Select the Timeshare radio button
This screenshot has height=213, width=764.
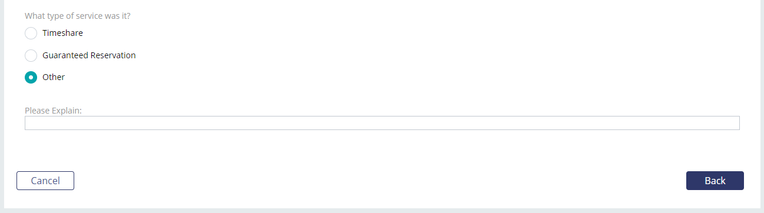coord(31,33)
